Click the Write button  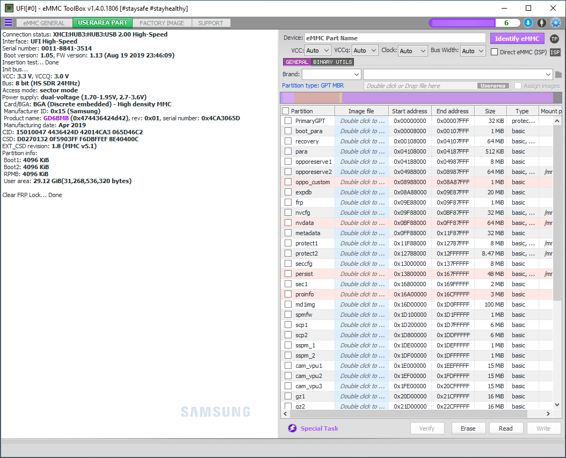coord(543,428)
